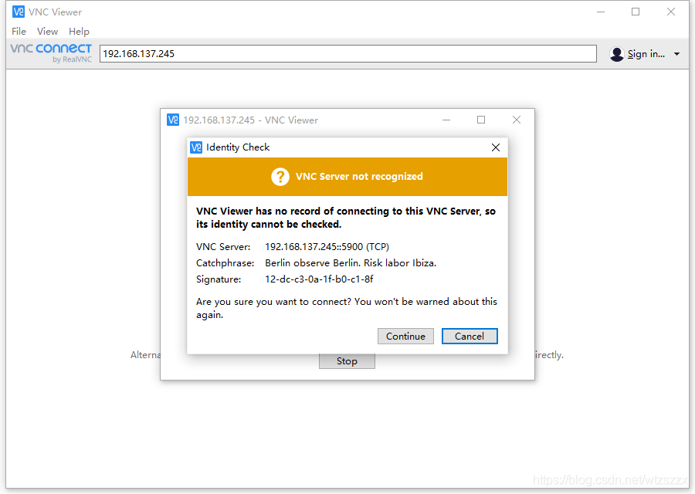Click the address bar with 192.168.137.245
The height and width of the screenshot is (494, 695).
348,53
